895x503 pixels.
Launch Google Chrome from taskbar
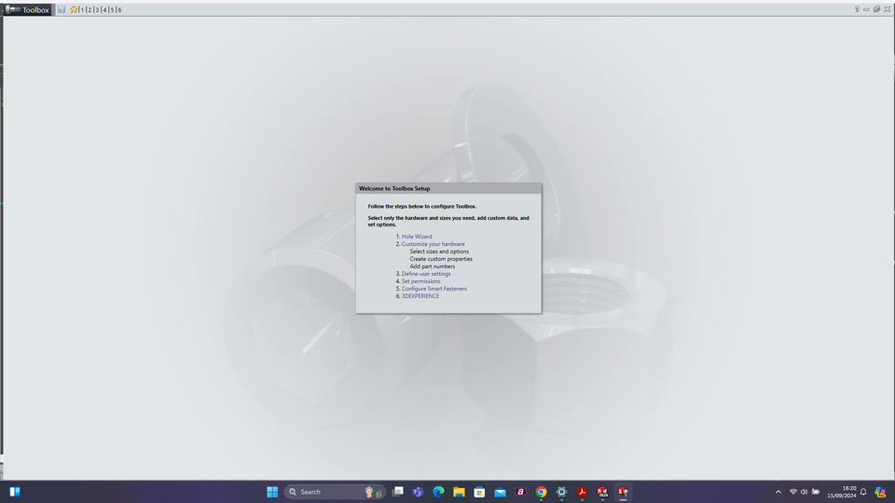[x=541, y=492]
